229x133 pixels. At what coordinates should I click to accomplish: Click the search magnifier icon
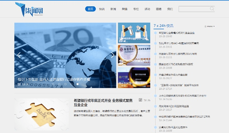(x=212, y=9)
